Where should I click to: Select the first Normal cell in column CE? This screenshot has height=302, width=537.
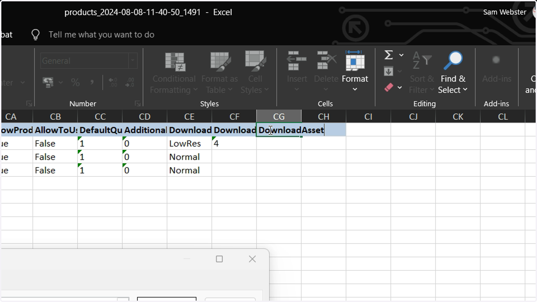(x=189, y=157)
